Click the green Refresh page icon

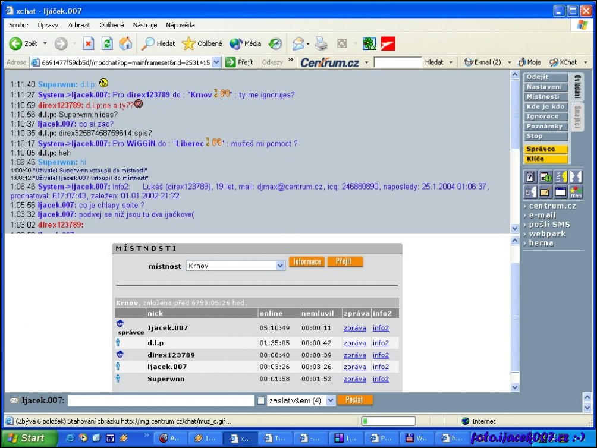(107, 43)
